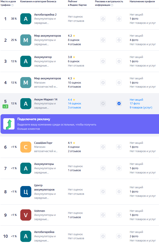
Task: Click the advertising icon for Центр аккумуляторов
Action: (x=103, y=192)
